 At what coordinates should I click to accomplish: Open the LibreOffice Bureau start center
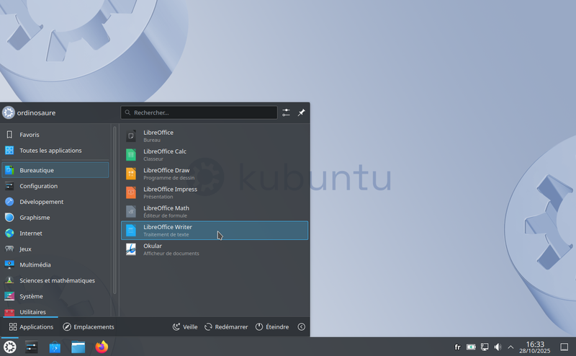tap(215, 135)
